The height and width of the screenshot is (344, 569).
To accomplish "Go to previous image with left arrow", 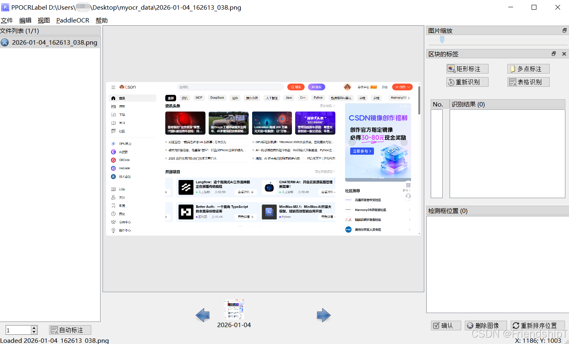I will click(x=203, y=315).
